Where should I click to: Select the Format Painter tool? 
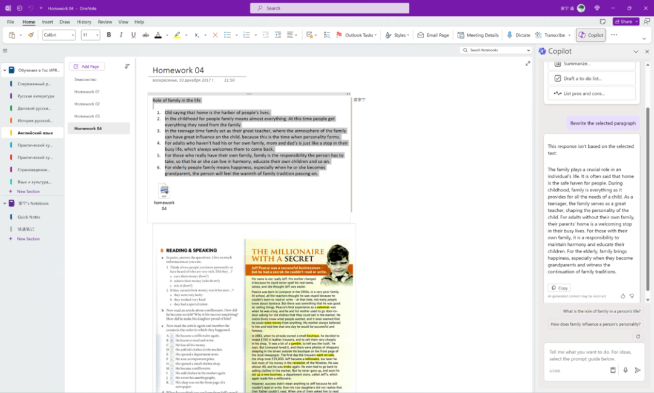pyautogui.click(x=31, y=35)
